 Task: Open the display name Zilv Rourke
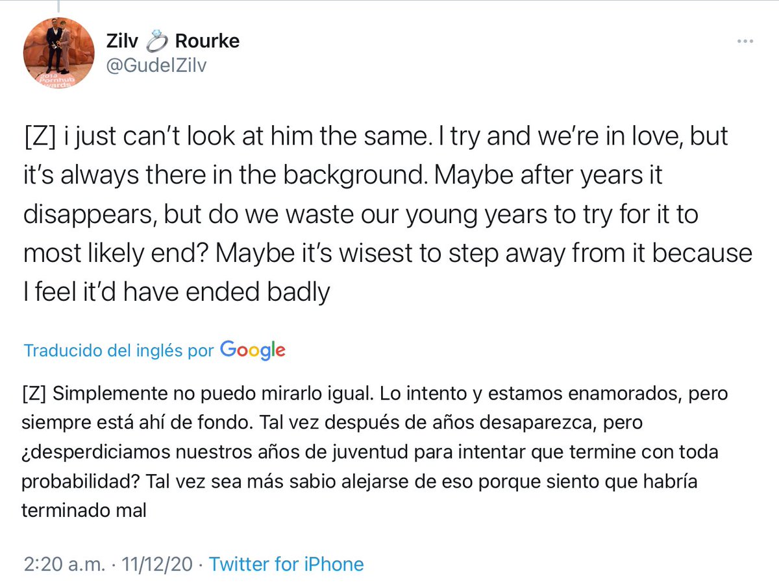tap(171, 42)
